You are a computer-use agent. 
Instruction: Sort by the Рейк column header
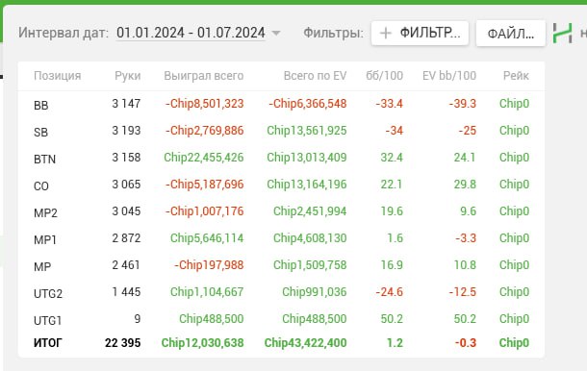(516, 76)
